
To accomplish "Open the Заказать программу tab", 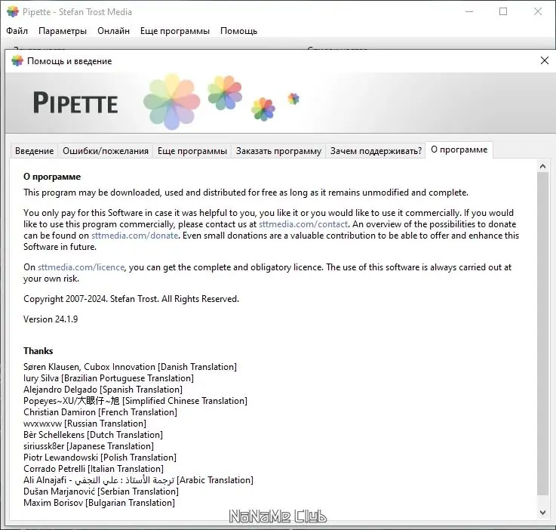I will [x=278, y=151].
